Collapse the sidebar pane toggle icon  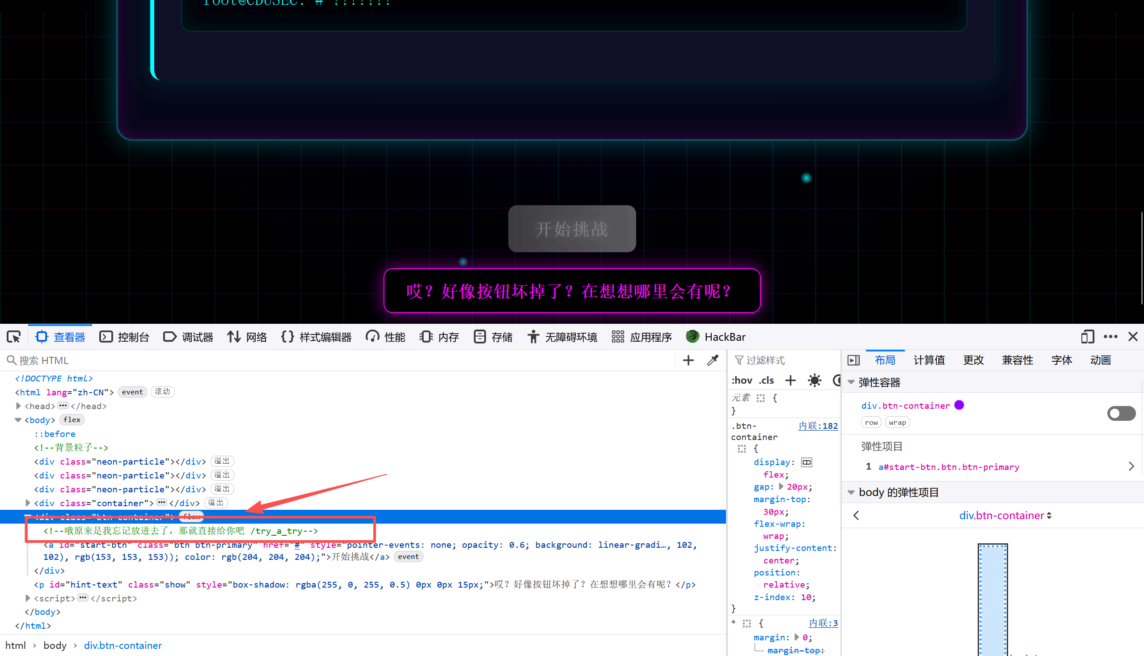pos(853,360)
